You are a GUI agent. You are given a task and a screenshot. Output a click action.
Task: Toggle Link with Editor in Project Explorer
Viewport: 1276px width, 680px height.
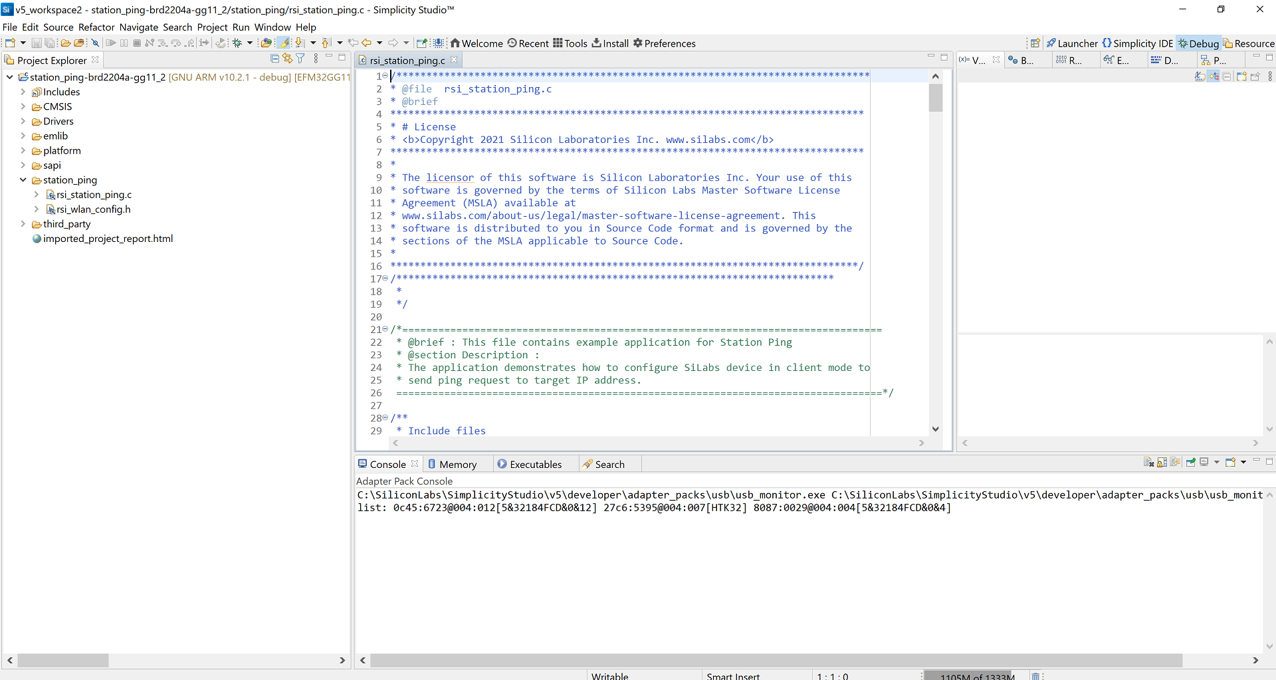[286, 58]
